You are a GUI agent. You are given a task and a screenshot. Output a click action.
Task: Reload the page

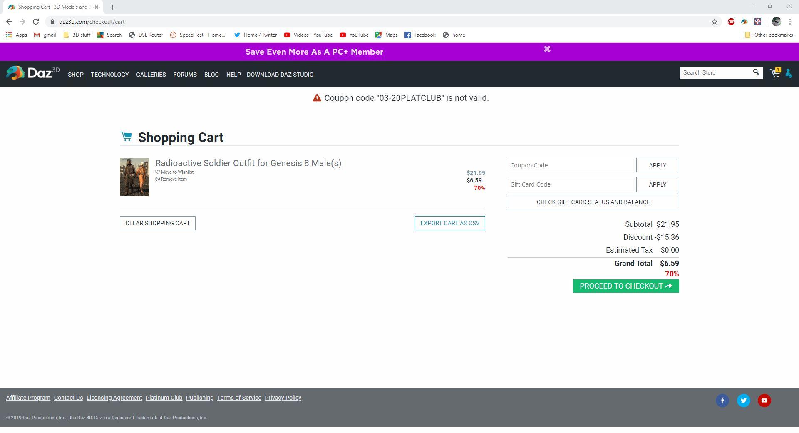pyautogui.click(x=36, y=22)
